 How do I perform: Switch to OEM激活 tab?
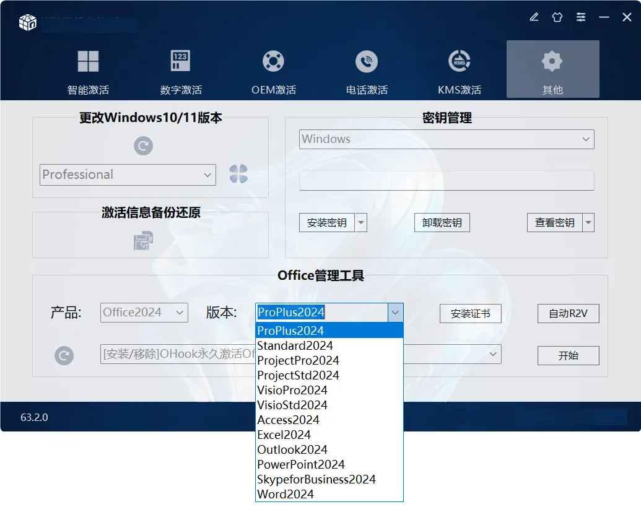[x=274, y=72]
